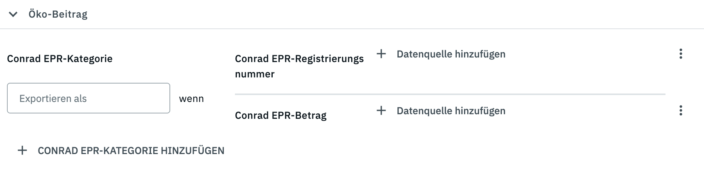Click plus icon beside Conrad EPR-Betrag
704x174 pixels.
381,110
